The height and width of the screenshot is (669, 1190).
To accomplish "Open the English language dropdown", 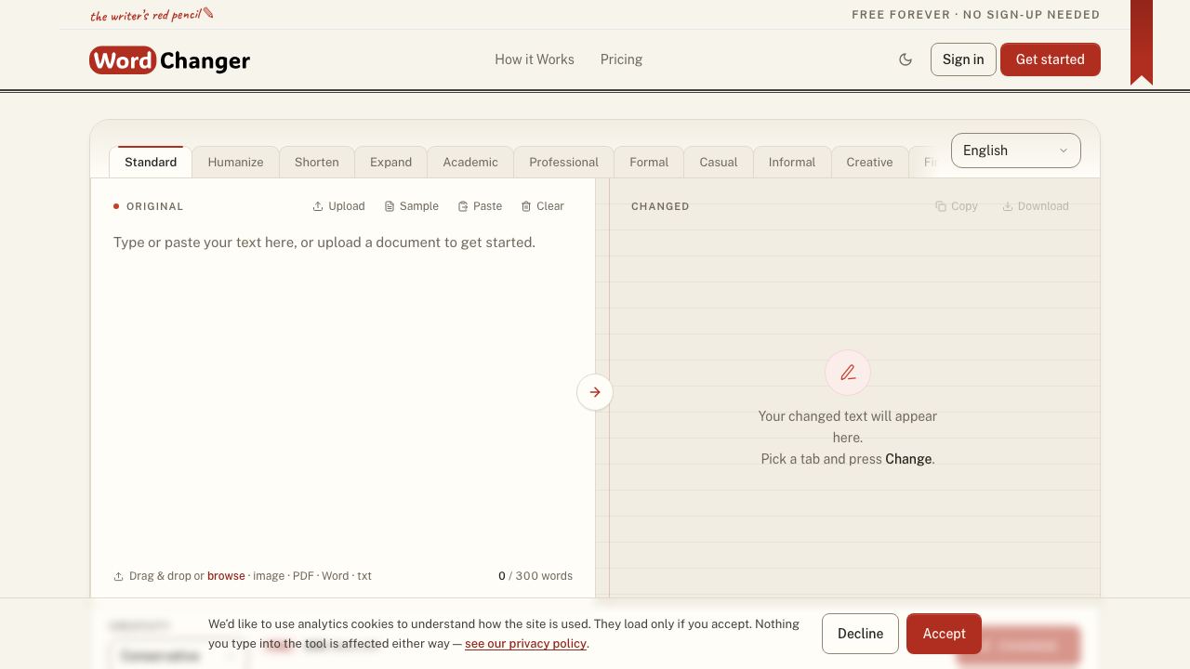I will coord(1016,151).
